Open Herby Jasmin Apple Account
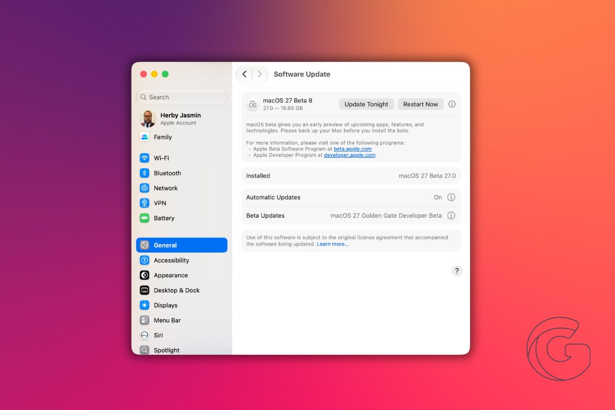 pos(182,119)
